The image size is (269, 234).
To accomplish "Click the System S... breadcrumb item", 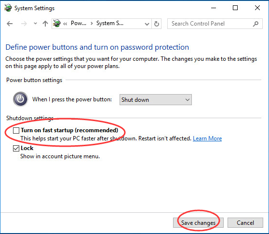I will 110,23.
